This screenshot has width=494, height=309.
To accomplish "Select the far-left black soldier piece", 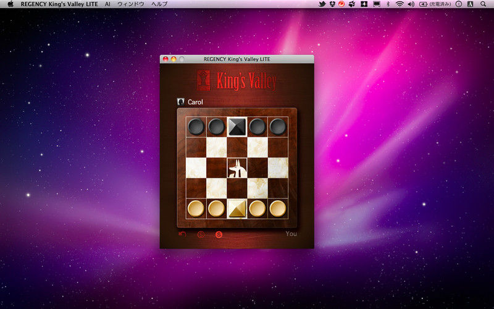I will [196, 127].
